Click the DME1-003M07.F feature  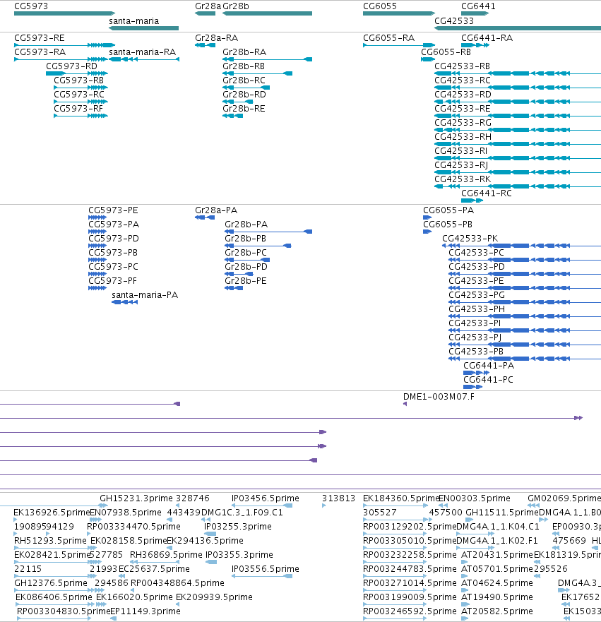[405, 404]
